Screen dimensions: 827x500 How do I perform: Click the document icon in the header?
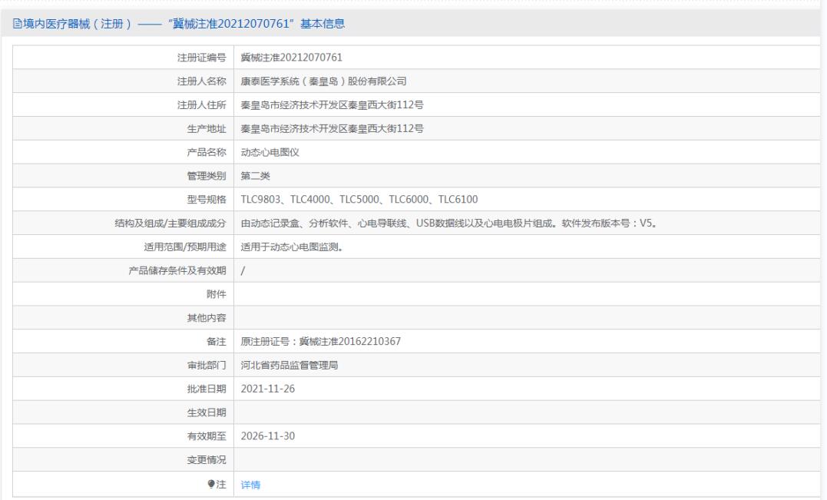18,24
